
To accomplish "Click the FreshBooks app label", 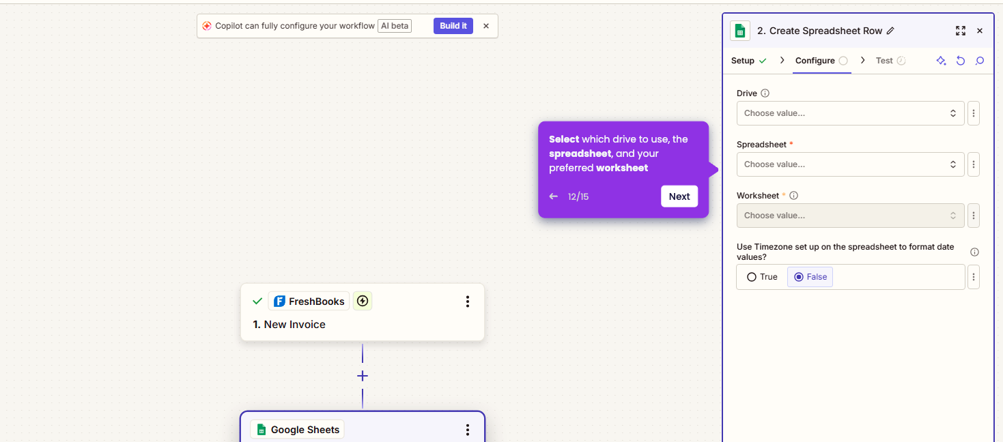I will click(317, 301).
